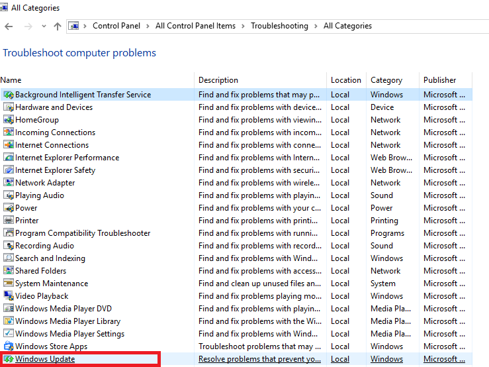This screenshot has height=367, width=489.
Task: Expand chevron after Control Panel breadcrumb
Action: coord(148,26)
